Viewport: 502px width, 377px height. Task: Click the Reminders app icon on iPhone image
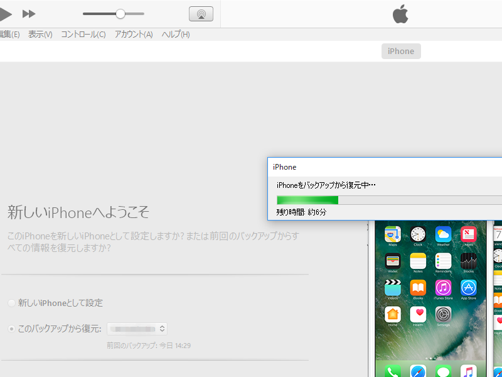click(x=443, y=261)
